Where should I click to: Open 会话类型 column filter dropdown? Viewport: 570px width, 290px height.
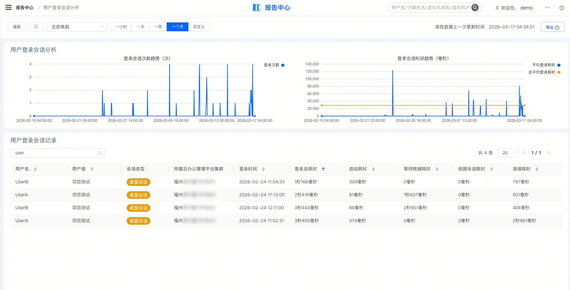pyautogui.click(x=148, y=169)
